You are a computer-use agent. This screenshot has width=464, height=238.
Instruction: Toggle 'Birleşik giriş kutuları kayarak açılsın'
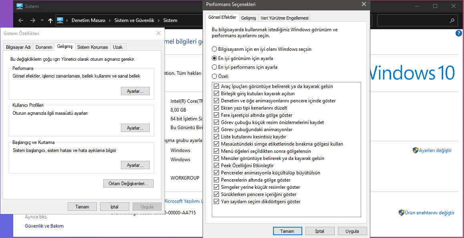[x=215, y=94]
